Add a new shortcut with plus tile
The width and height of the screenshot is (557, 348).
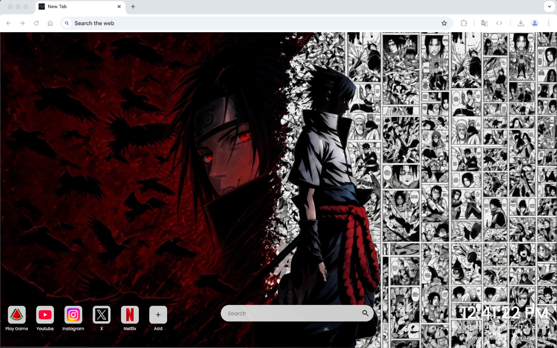tap(158, 315)
